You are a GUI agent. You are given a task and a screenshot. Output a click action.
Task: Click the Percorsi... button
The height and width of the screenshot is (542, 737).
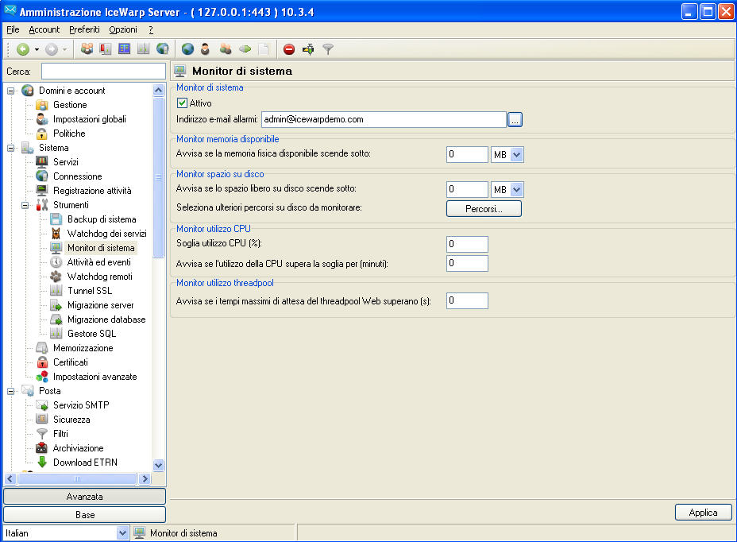point(484,209)
